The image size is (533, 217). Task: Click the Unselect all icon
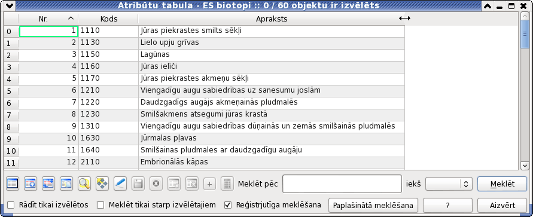[x=13, y=184]
